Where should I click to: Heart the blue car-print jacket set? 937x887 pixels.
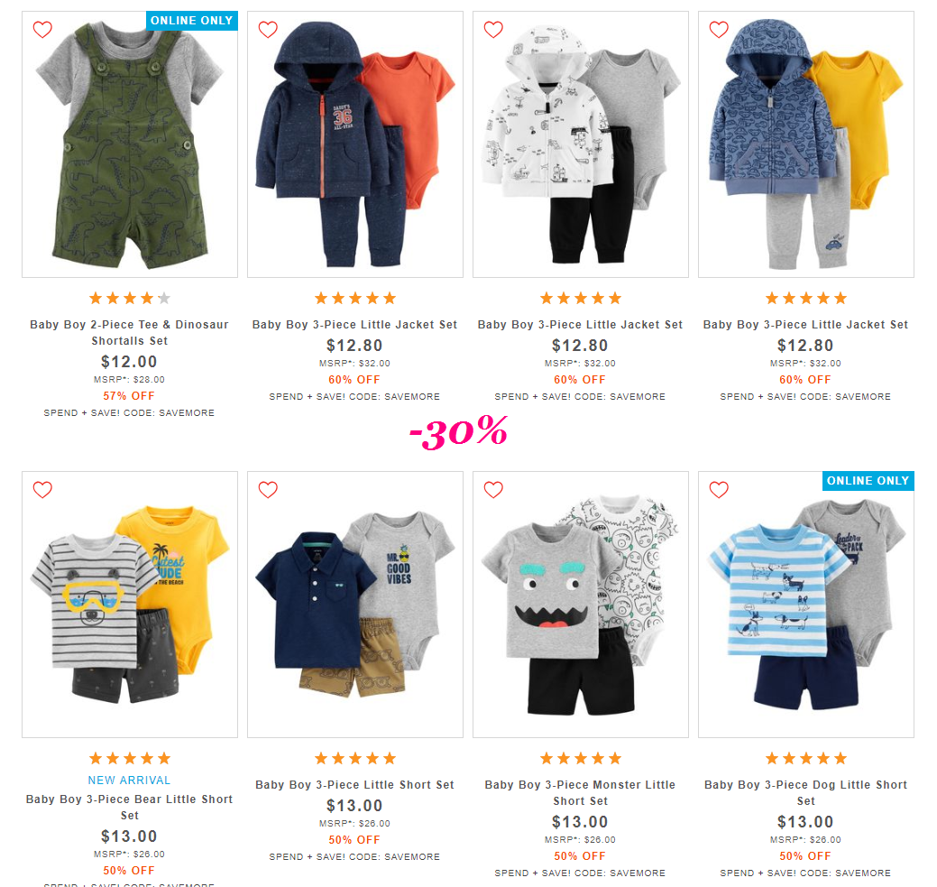(x=718, y=29)
